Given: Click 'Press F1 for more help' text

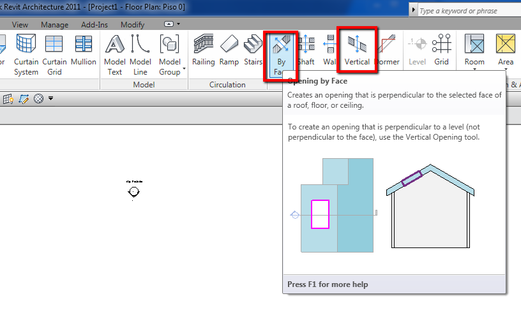Looking at the screenshot, I should click(x=328, y=284).
